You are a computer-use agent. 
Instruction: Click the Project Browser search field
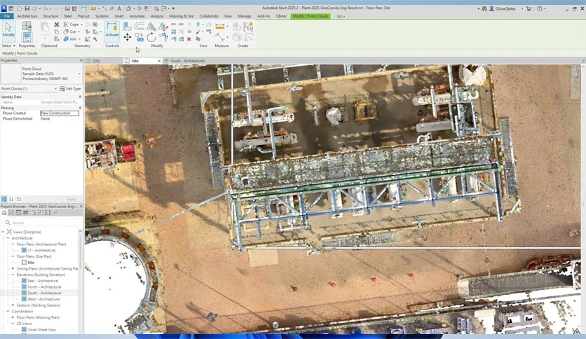tap(42, 223)
